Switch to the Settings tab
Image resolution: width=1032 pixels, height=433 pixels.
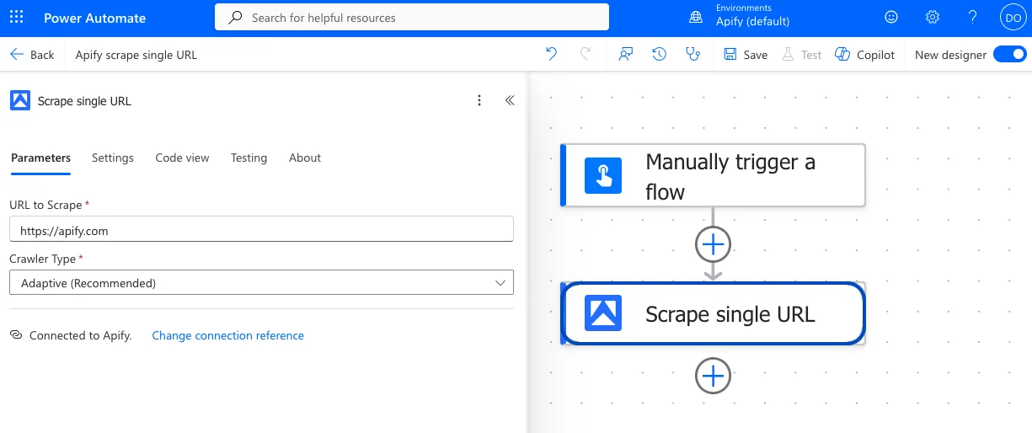click(x=113, y=158)
